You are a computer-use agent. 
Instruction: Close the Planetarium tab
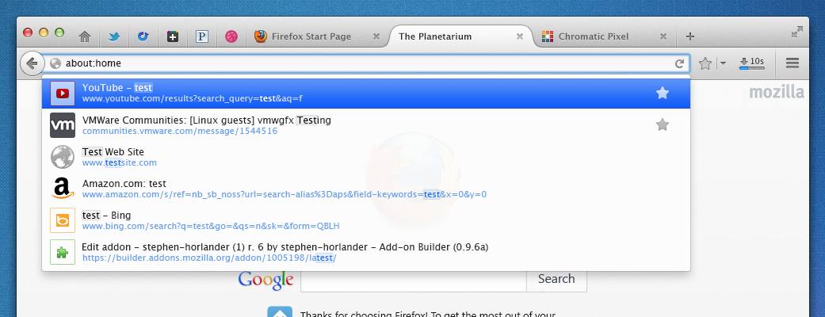520,36
